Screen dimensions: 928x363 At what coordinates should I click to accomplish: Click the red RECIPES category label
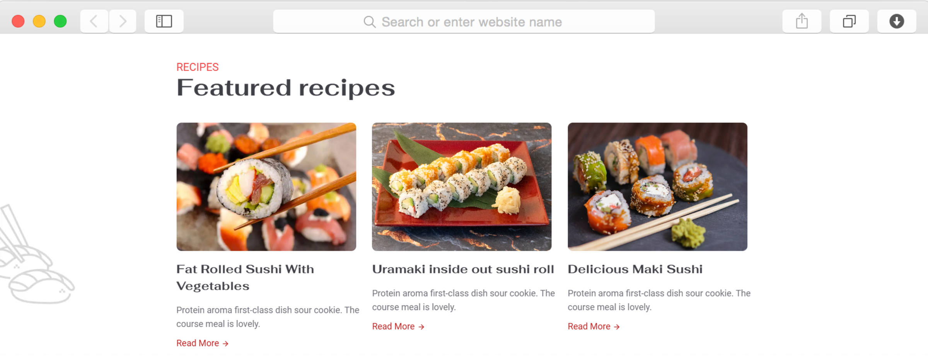[x=197, y=67]
